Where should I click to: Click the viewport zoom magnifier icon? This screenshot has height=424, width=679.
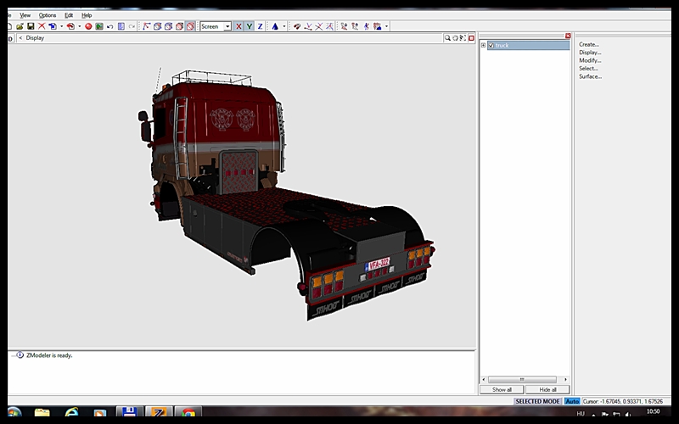[447, 38]
